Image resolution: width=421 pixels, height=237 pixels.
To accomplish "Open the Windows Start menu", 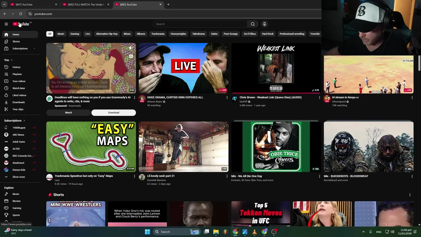I will point(147,232).
